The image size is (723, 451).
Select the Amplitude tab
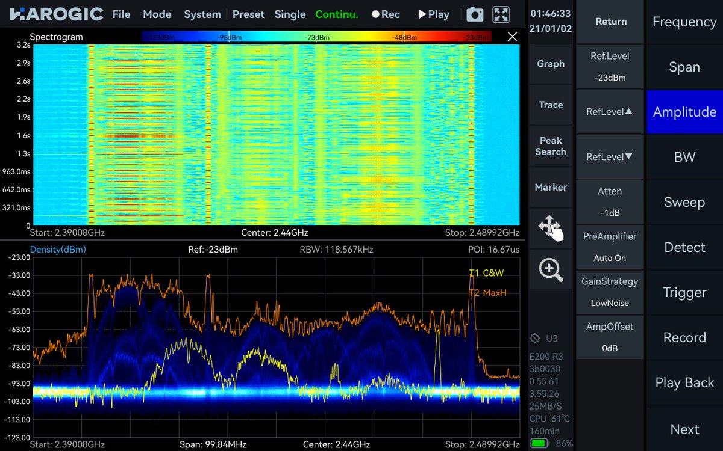click(x=684, y=112)
